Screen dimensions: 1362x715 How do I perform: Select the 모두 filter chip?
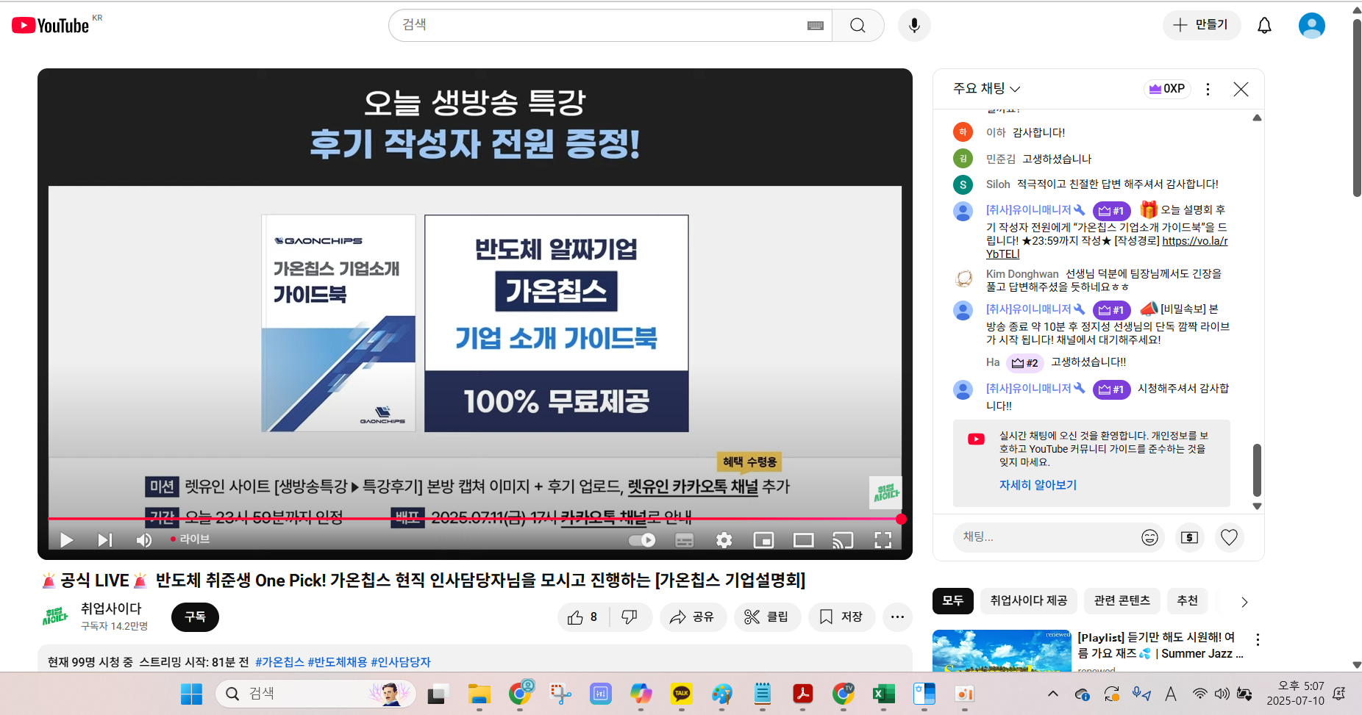[952, 601]
